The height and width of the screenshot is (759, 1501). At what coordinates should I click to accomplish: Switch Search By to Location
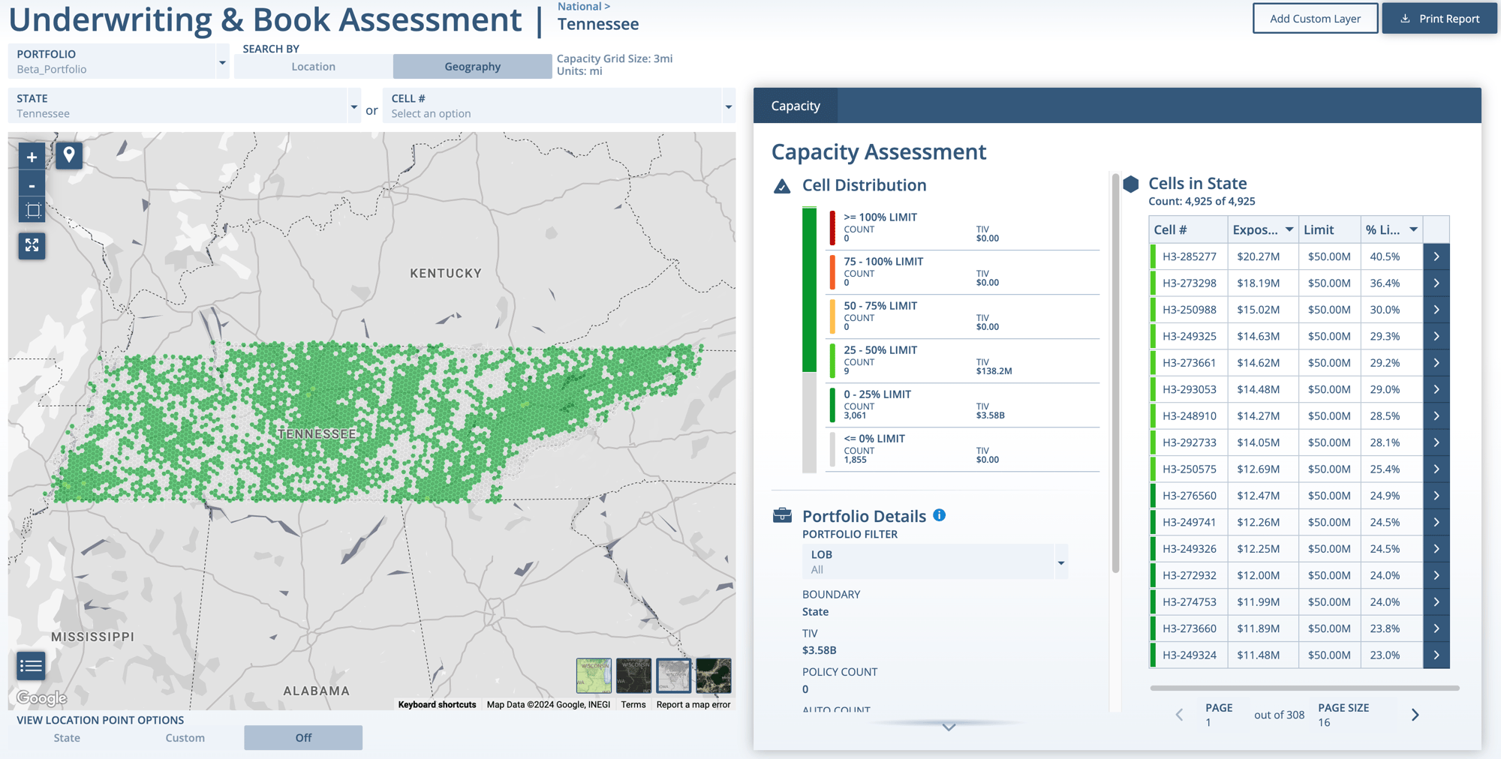[x=313, y=67]
